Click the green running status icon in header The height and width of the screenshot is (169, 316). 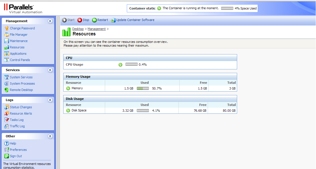pyautogui.click(x=159, y=8)
